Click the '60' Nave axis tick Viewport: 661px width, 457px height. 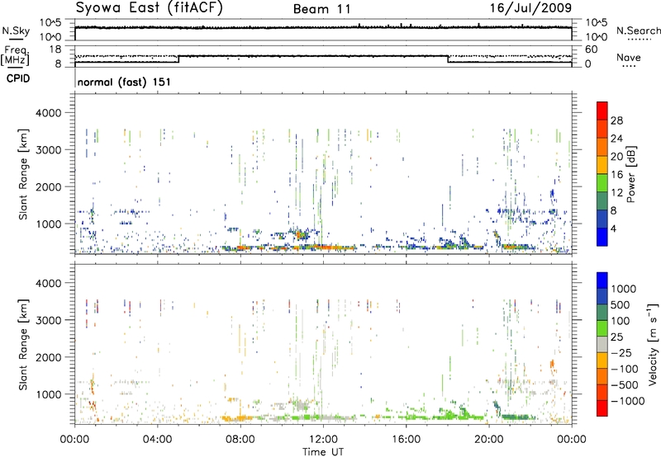click(591, 49)
